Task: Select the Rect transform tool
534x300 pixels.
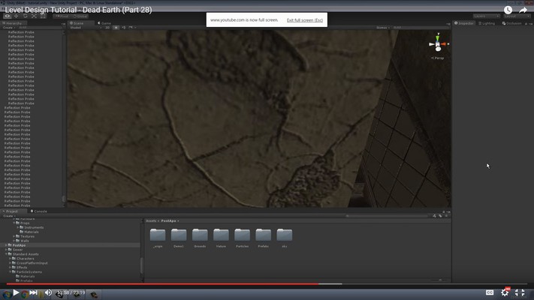Action: pos(43,16)
